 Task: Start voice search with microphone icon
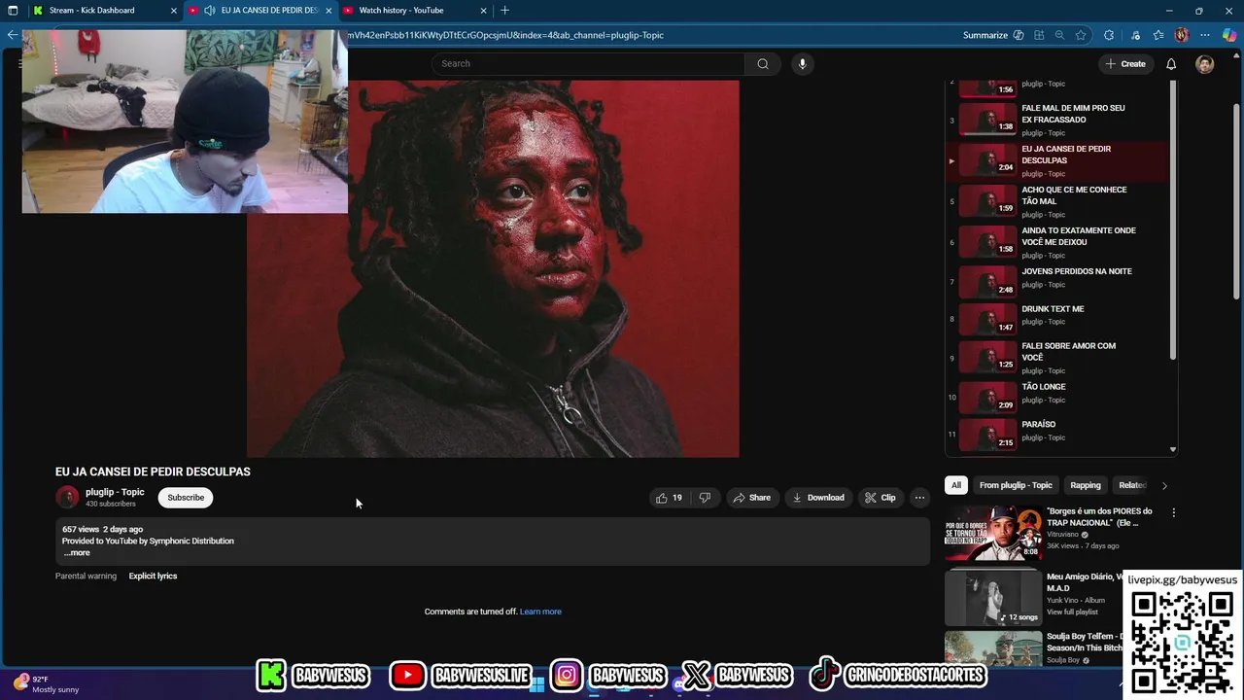pos(802,63)
